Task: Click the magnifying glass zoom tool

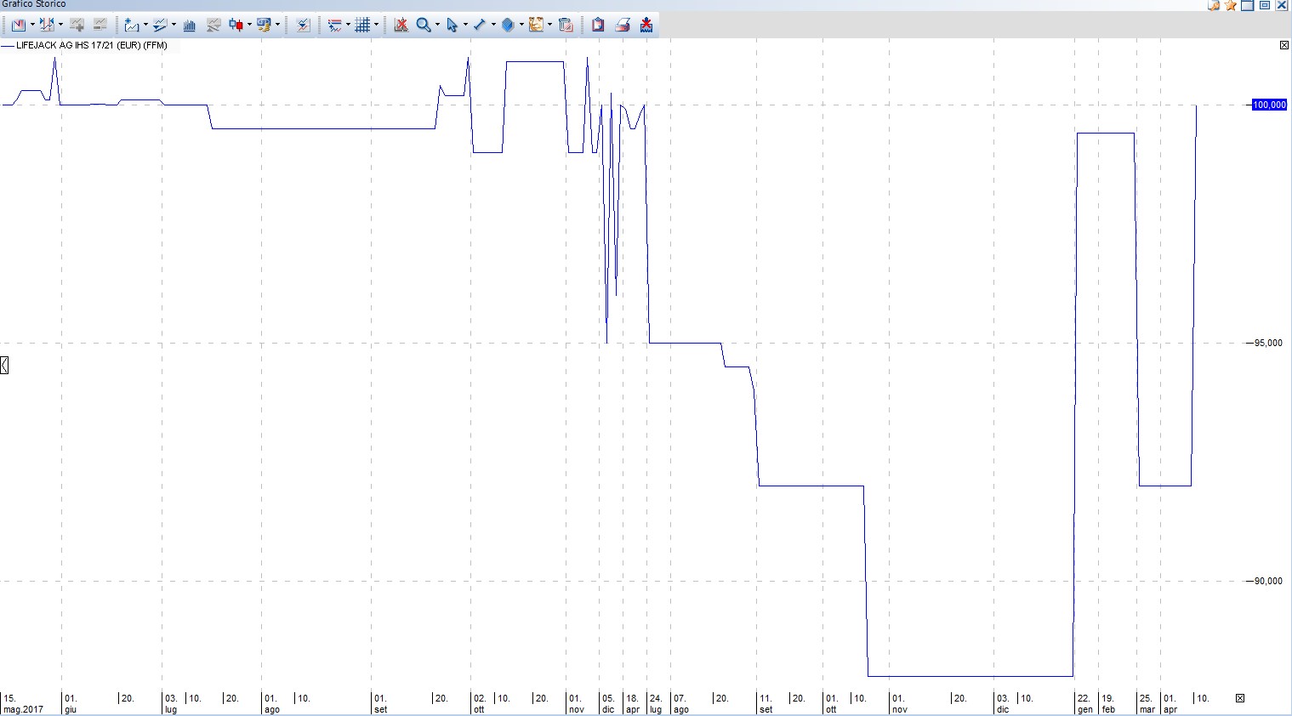Action: 423,25
